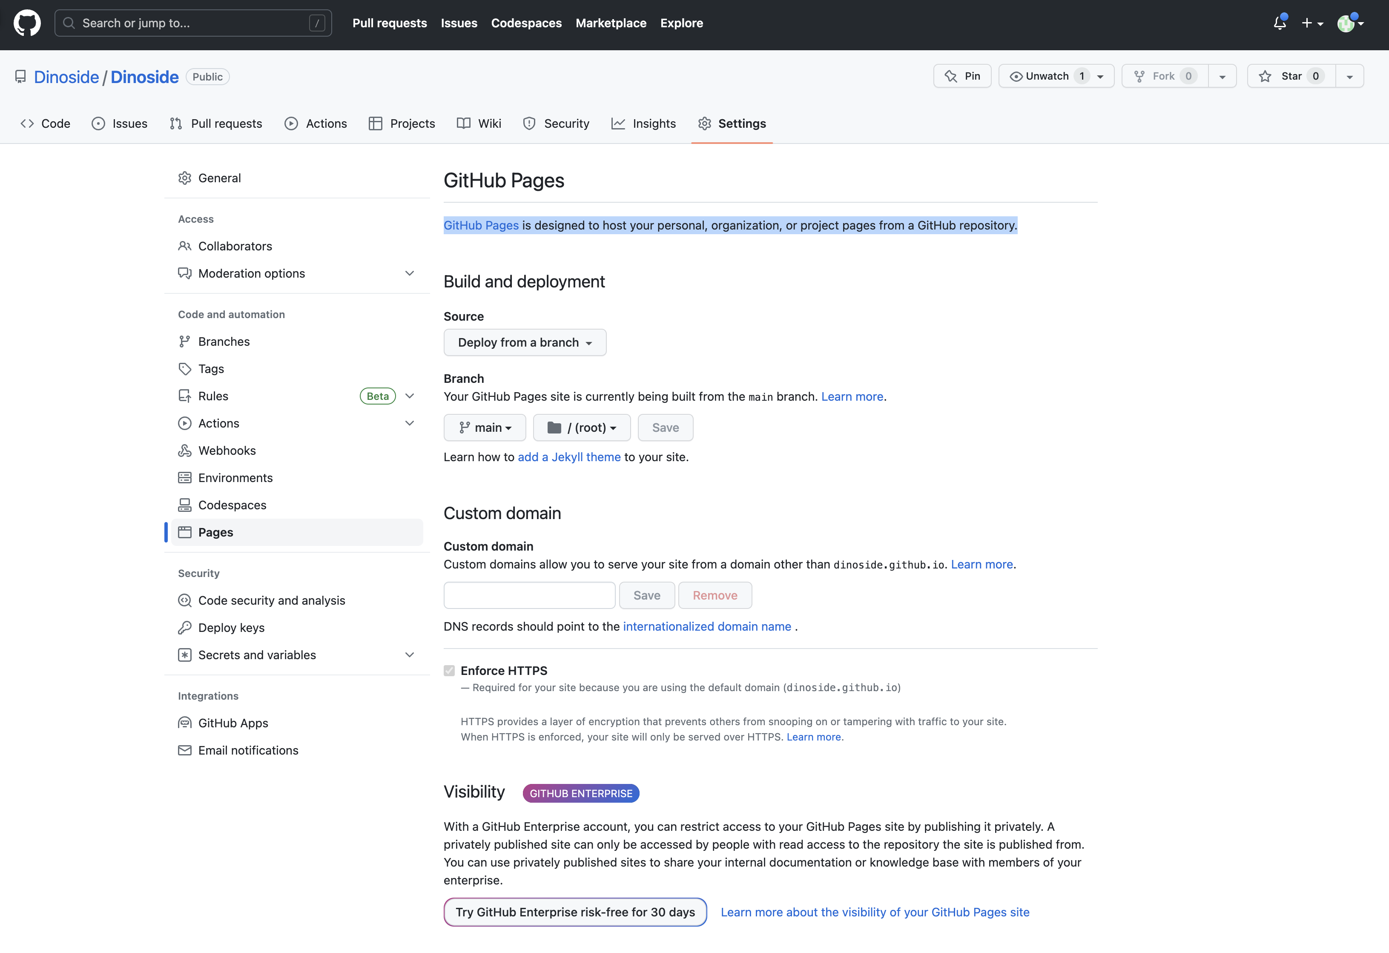Go to Pull requests in top navigation
This screenshot has width=1389, height=953.
click(x=390, y=23)
